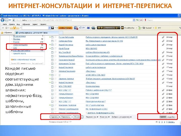Open the Вид menu
Screen dimensions: 181x136
click(x=18, y=24)
